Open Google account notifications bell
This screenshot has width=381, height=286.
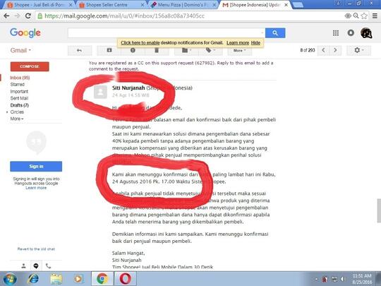pyautogui.click(x=351, y=32)
